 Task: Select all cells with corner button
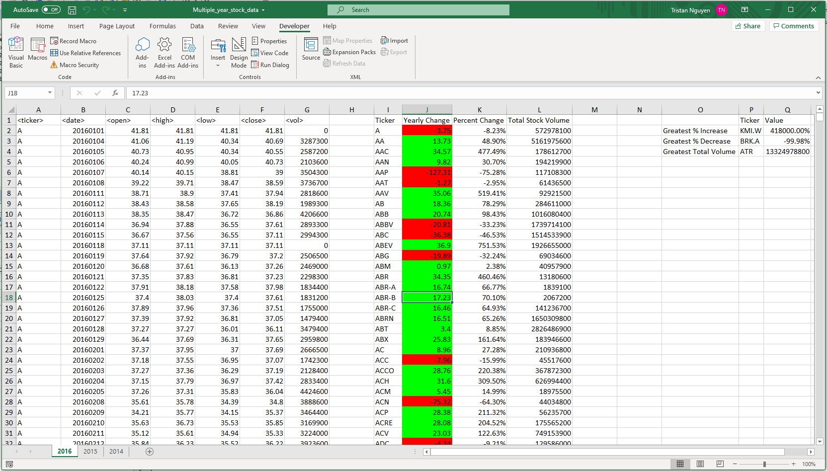click(10, 110)
